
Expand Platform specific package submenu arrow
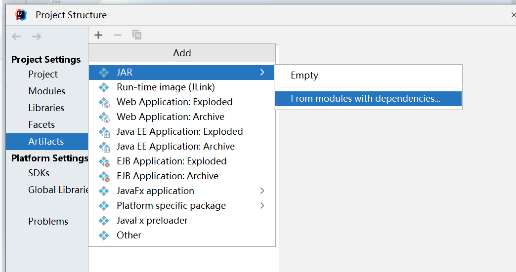(262, 206)
